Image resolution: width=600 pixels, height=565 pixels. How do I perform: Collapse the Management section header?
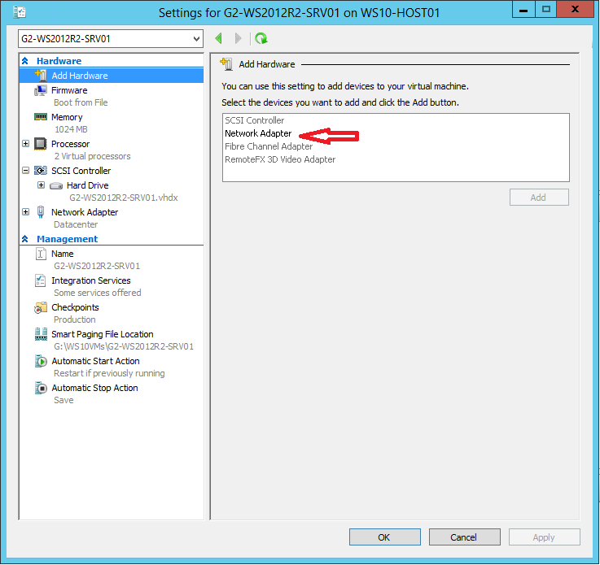(x=25, y=239)
